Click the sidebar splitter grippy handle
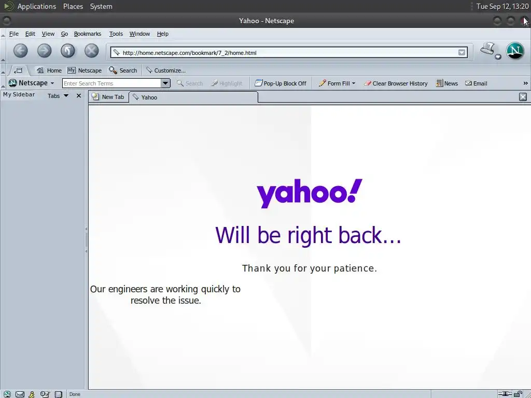531x398 pixels. click(86, 240)
